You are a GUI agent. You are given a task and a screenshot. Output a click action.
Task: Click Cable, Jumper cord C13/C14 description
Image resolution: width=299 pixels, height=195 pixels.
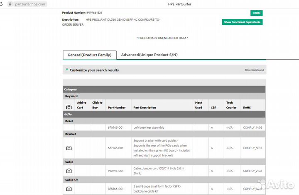click(159, 171)
